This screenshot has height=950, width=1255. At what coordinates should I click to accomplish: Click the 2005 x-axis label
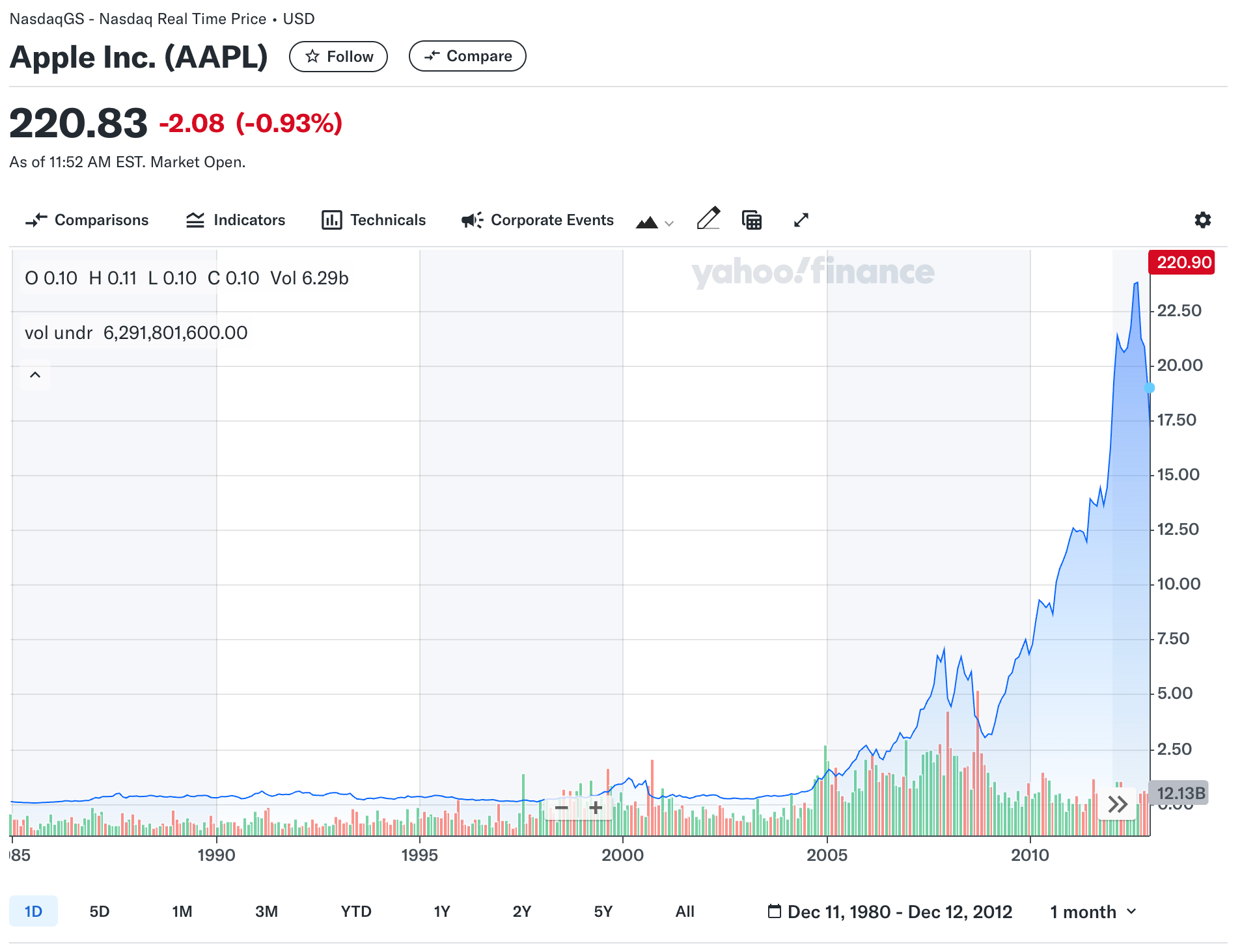click(x=827, y=855)
